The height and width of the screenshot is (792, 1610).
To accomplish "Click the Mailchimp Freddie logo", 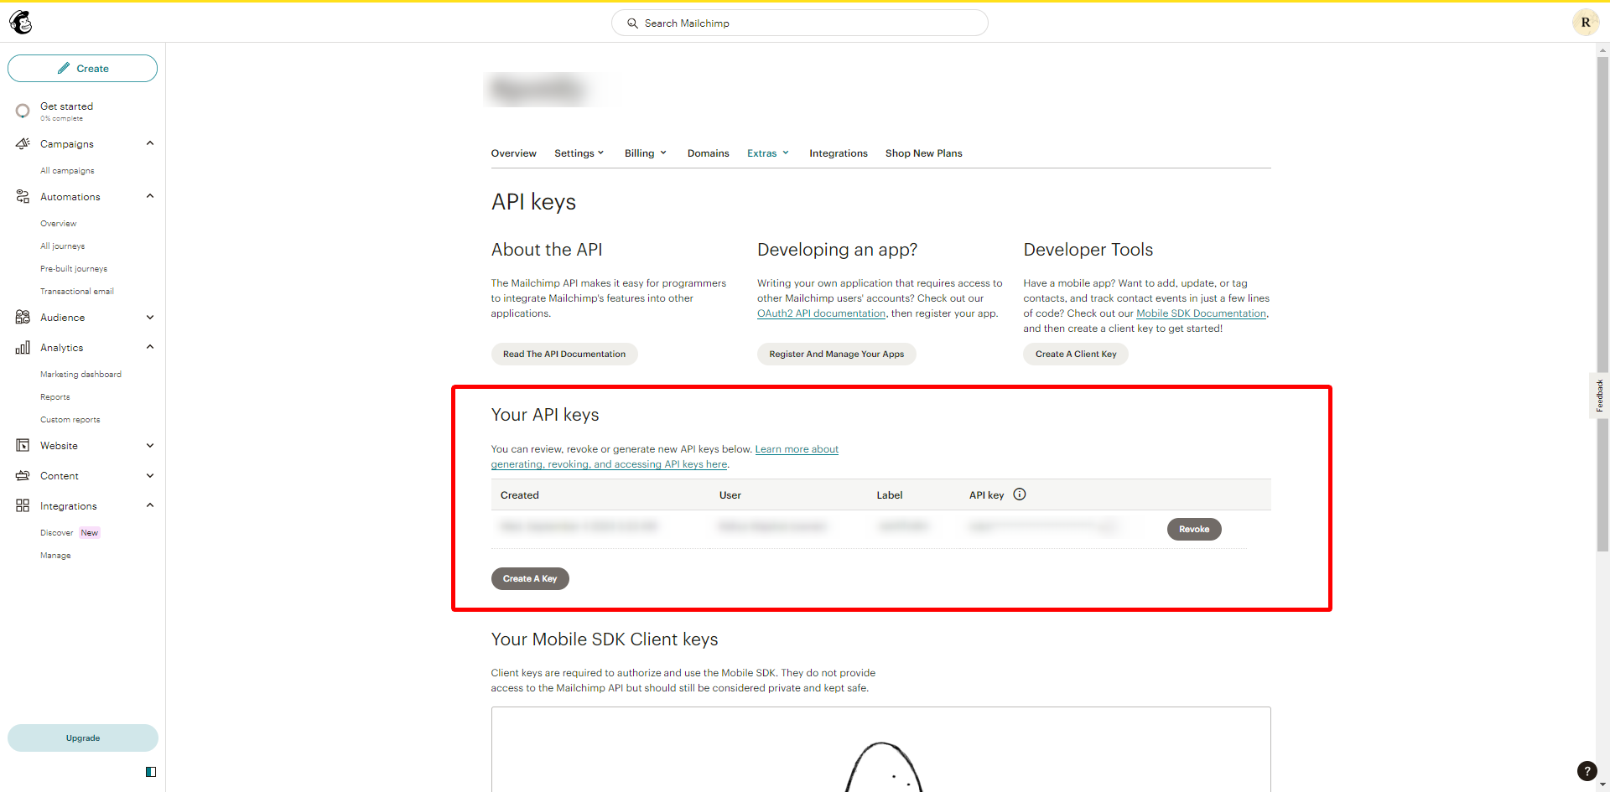I will pyautogui.click(x=21, y=23).
